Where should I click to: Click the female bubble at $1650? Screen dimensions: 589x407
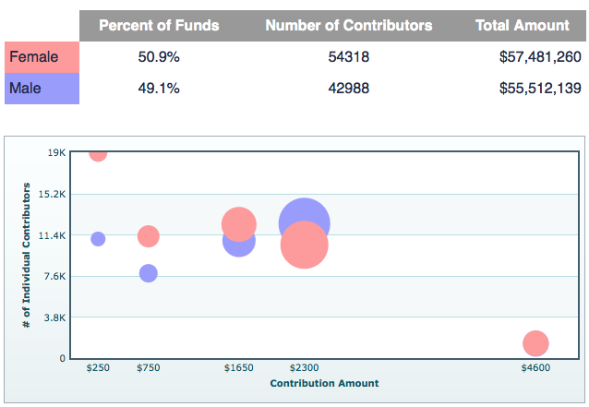238,221
